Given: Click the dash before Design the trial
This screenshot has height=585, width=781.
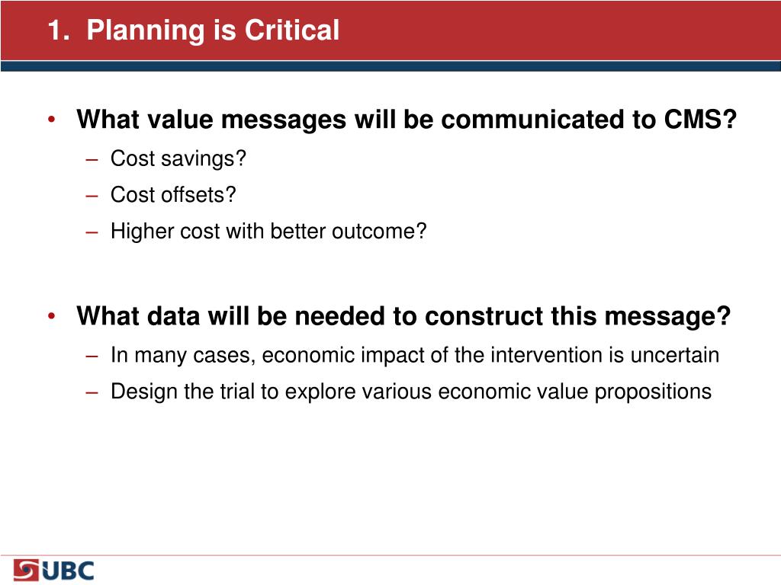Looking at the screenshot, I should click(92, 393).
